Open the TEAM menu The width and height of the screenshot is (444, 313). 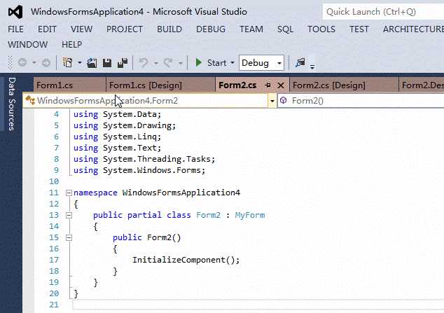click(251, 29)
